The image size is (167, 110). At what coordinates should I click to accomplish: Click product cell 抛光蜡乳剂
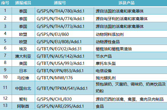click(106, 78)
